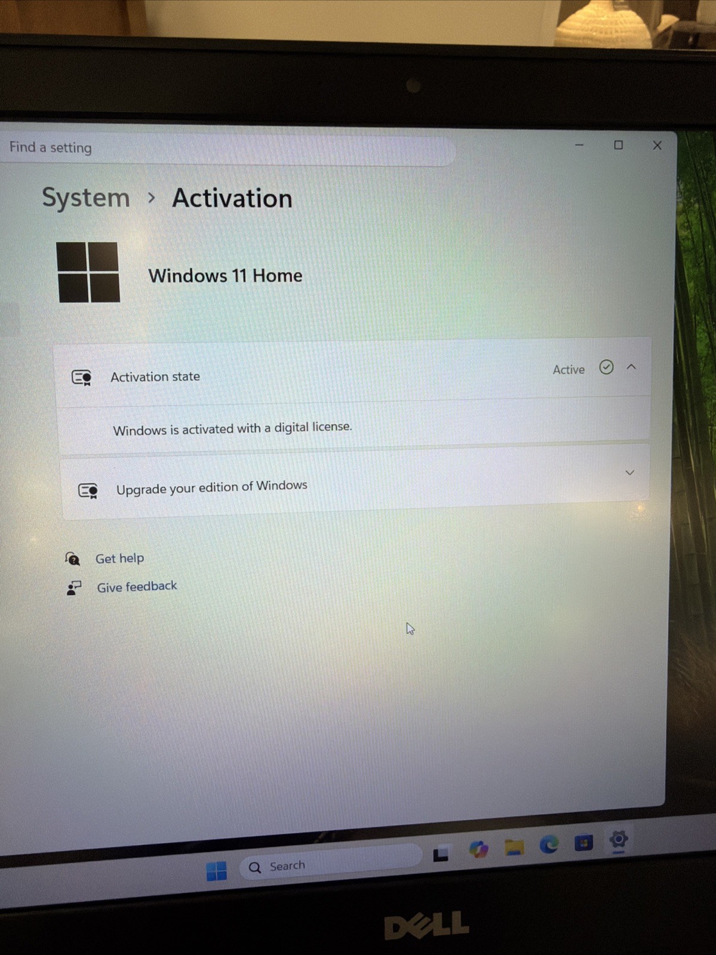Go back to System in breadcrumb
Viewport: 716px width, 955px height.
(86, 198)
